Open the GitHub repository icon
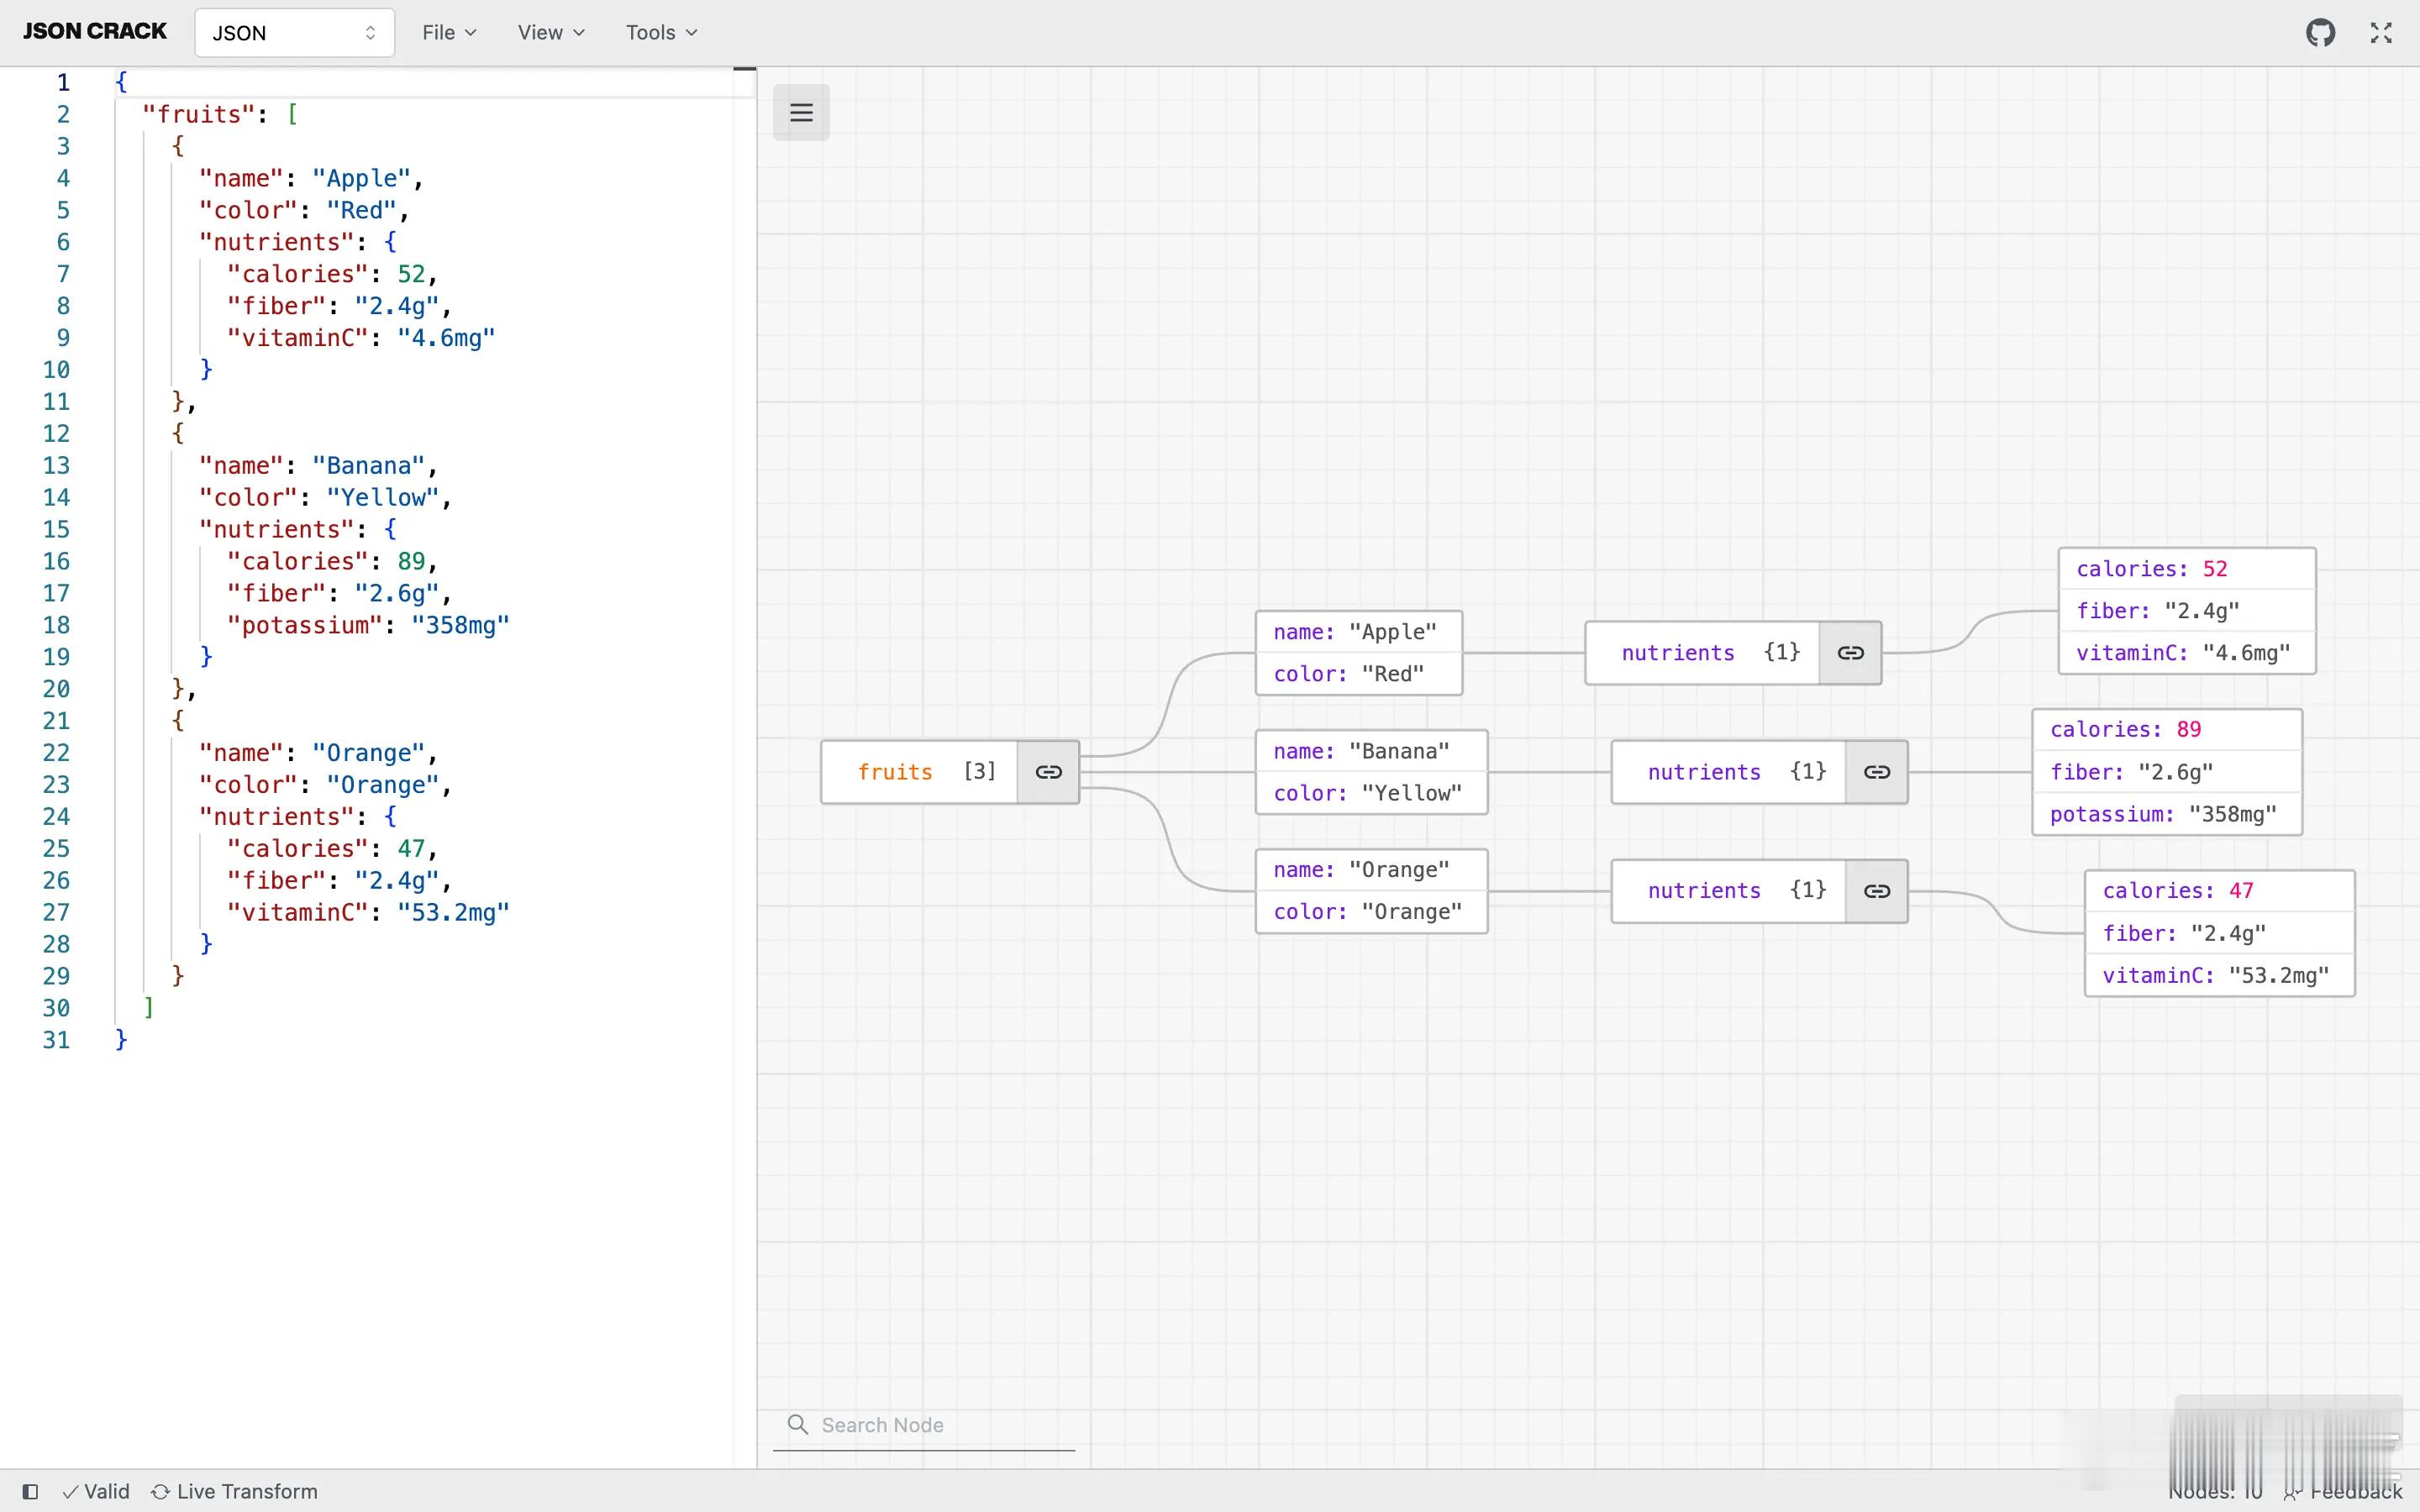2420x1512 pixels. 2320,33
